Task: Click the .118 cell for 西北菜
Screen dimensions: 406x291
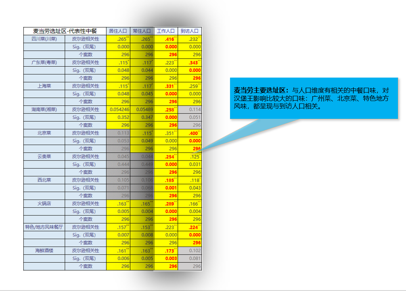Action: (190, 180)
